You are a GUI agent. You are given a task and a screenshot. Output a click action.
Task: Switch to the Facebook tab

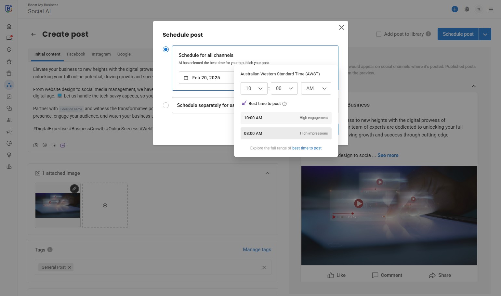point(76,54)
